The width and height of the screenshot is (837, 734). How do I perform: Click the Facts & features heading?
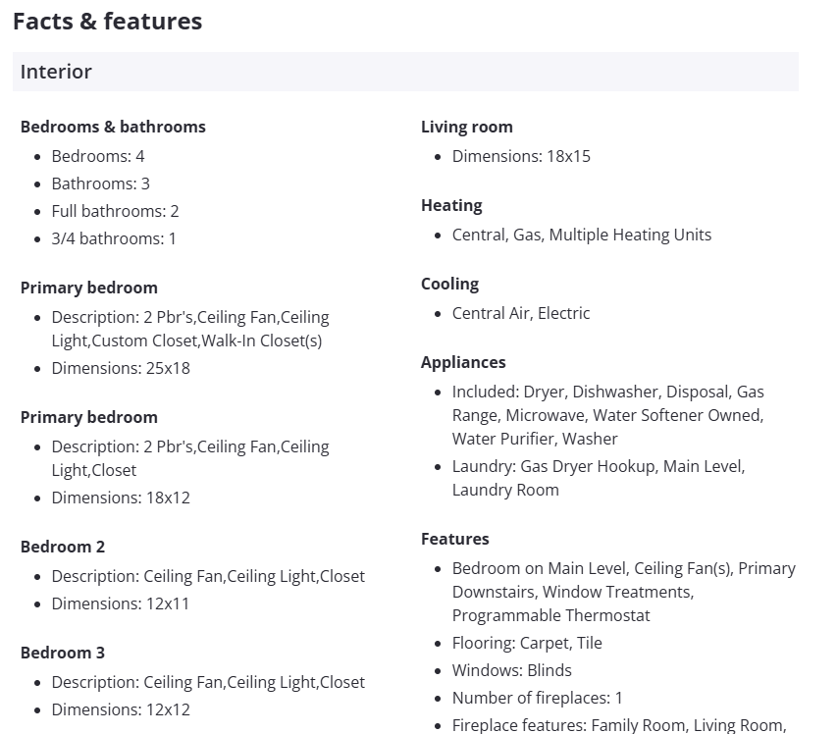[x=107, y=22]
